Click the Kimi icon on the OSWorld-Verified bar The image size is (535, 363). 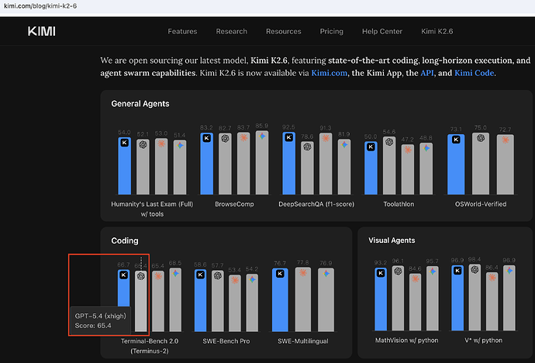tap(456, 140)
